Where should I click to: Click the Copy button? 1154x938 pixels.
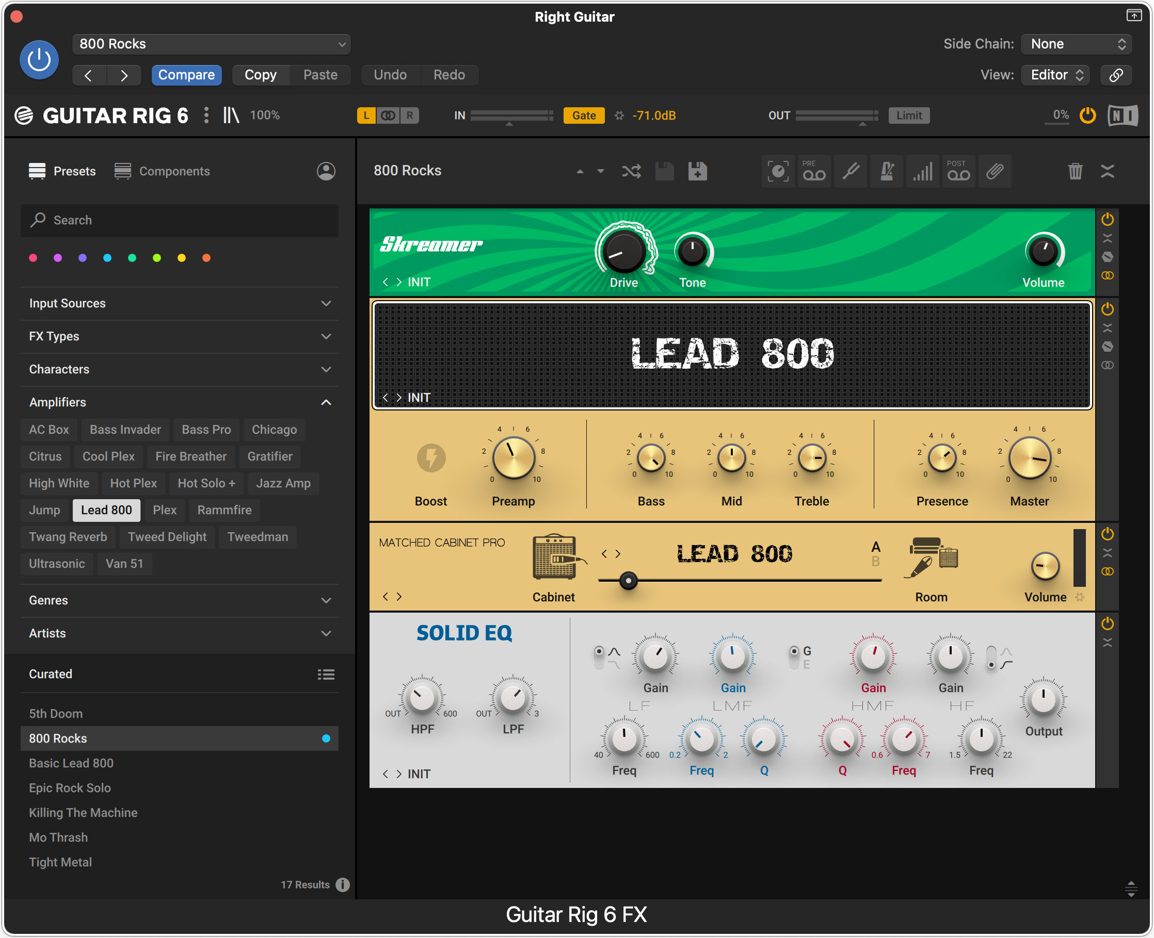click(260, 75)
